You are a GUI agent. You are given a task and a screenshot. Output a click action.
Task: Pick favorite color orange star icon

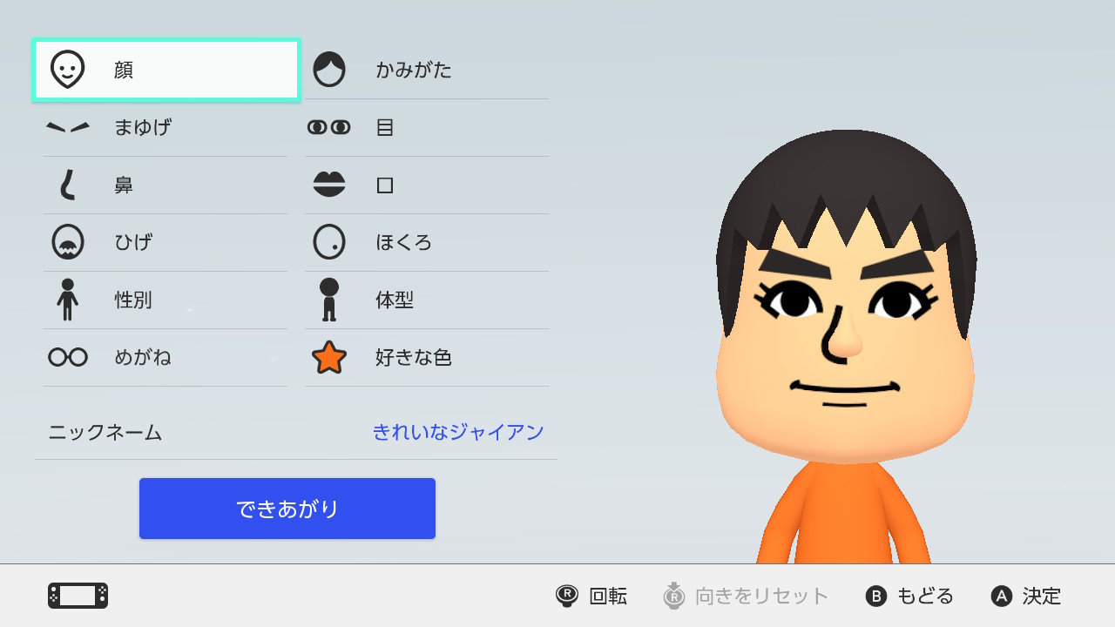[x=329, y=357]
